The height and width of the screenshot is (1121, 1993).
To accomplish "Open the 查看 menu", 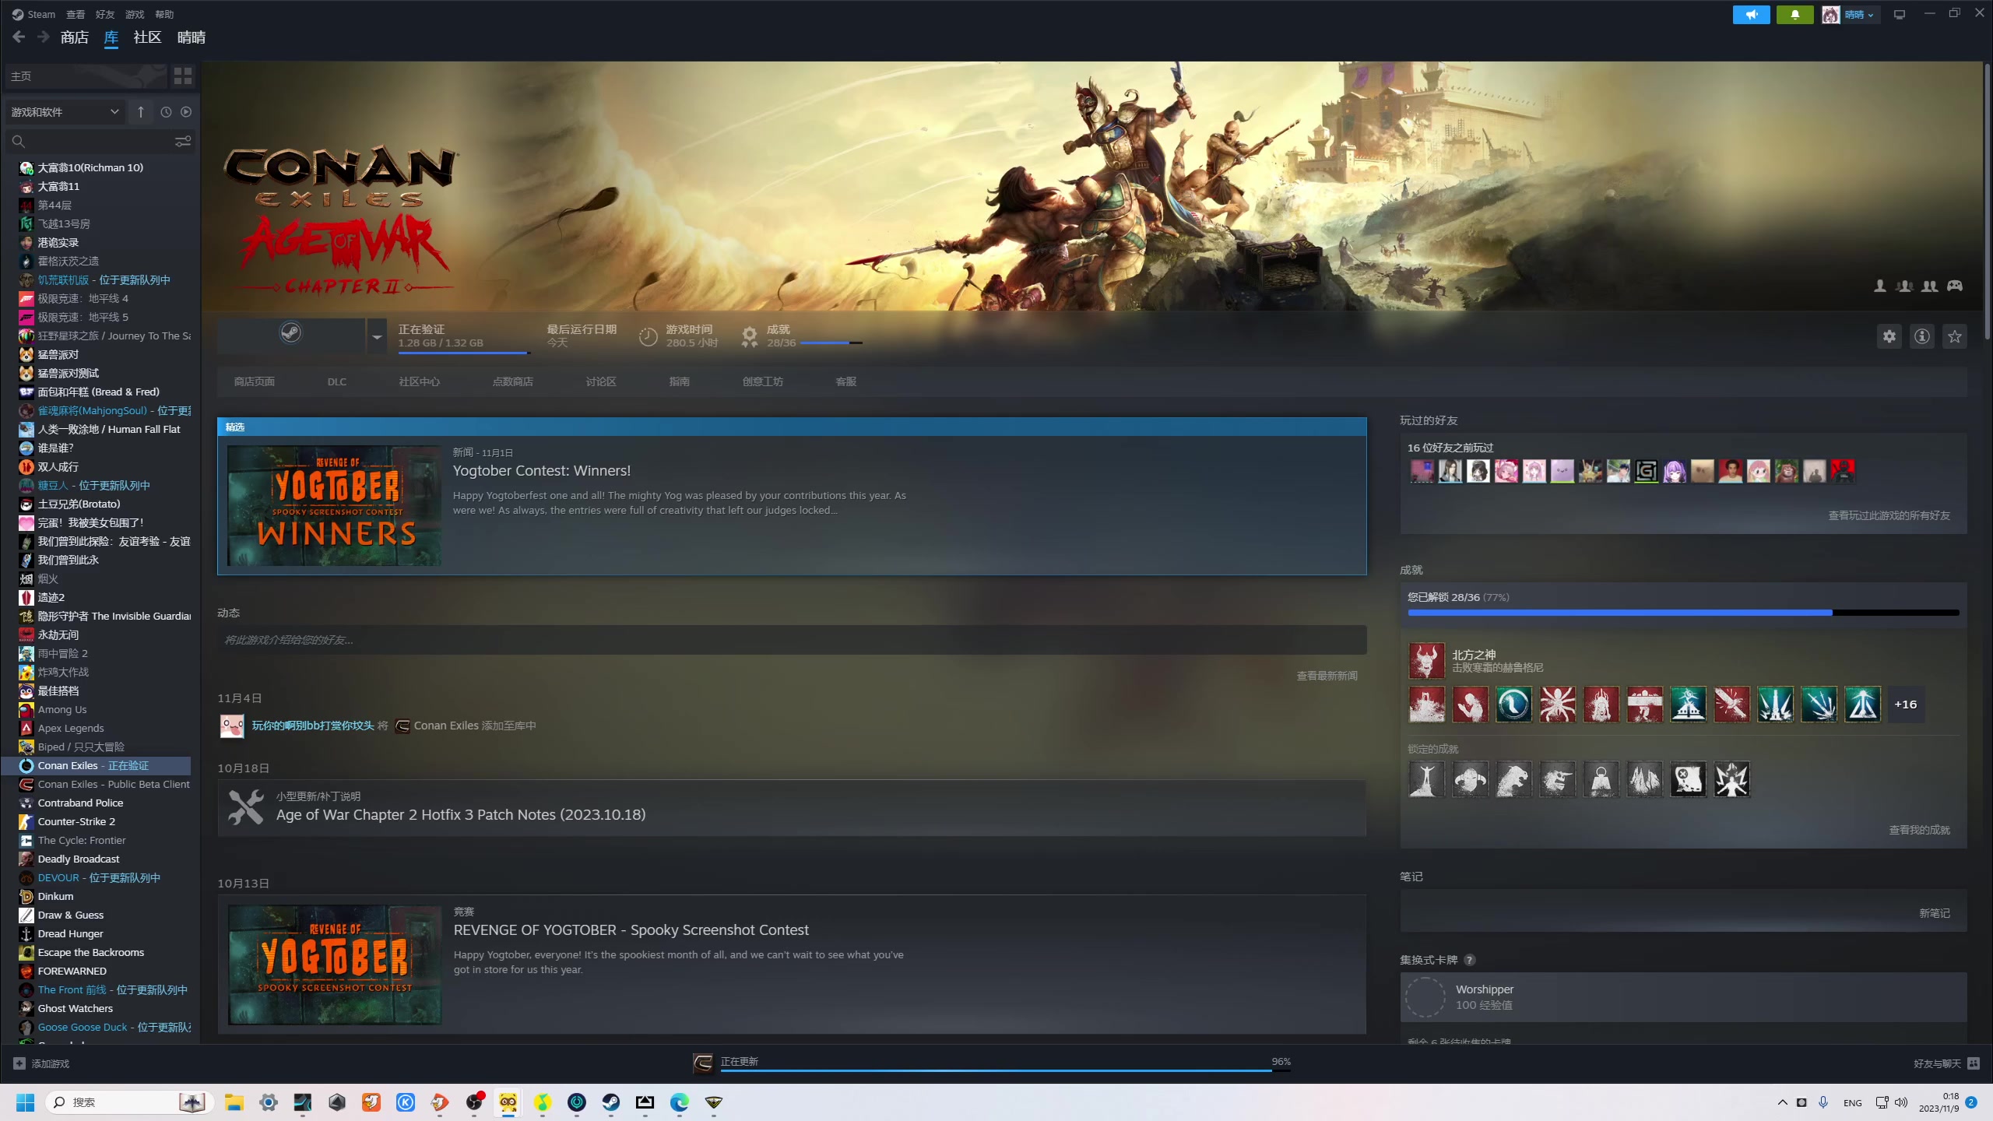I will pyautogui.click(x=76, y=14).
